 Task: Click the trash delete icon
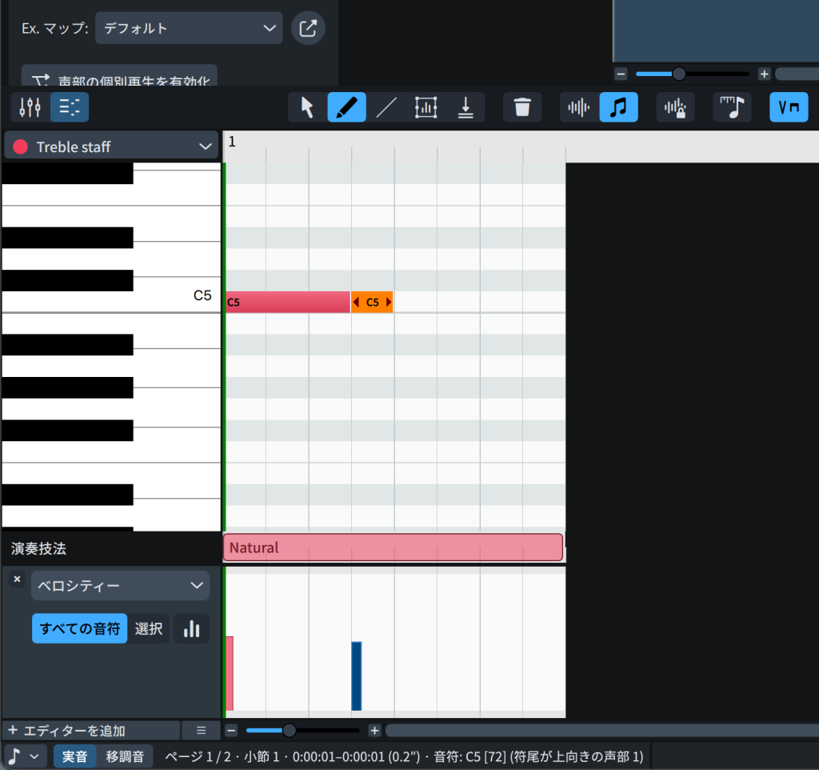522,107
